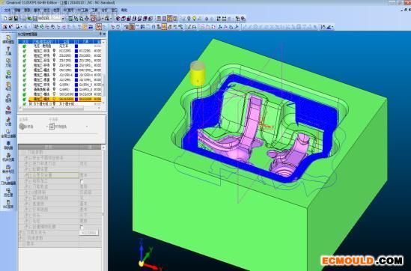The image size is (411, 271).
Task: Pin the NC process manager panel
Action: click(100, 34)
